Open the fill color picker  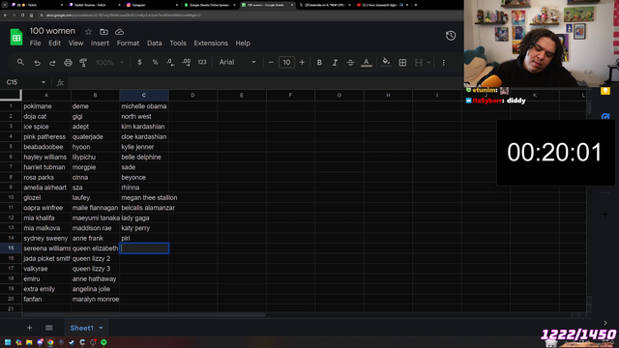(386, 62)
